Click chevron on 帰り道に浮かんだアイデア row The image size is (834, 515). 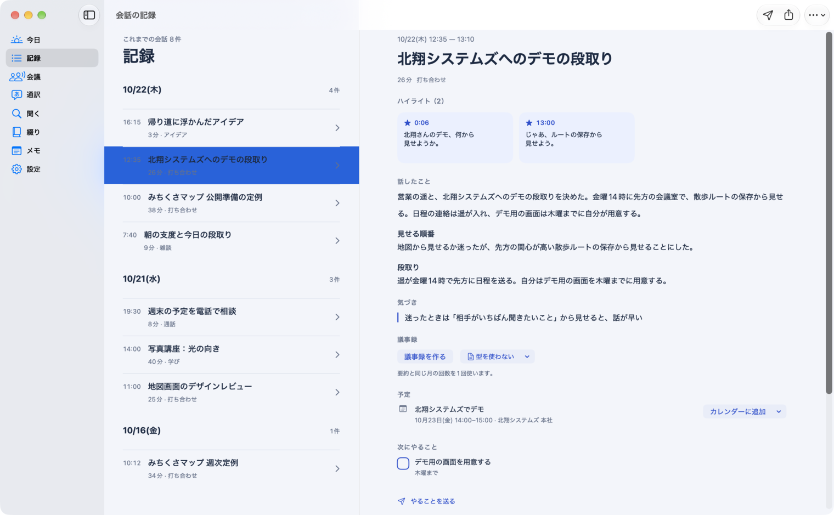337,128
